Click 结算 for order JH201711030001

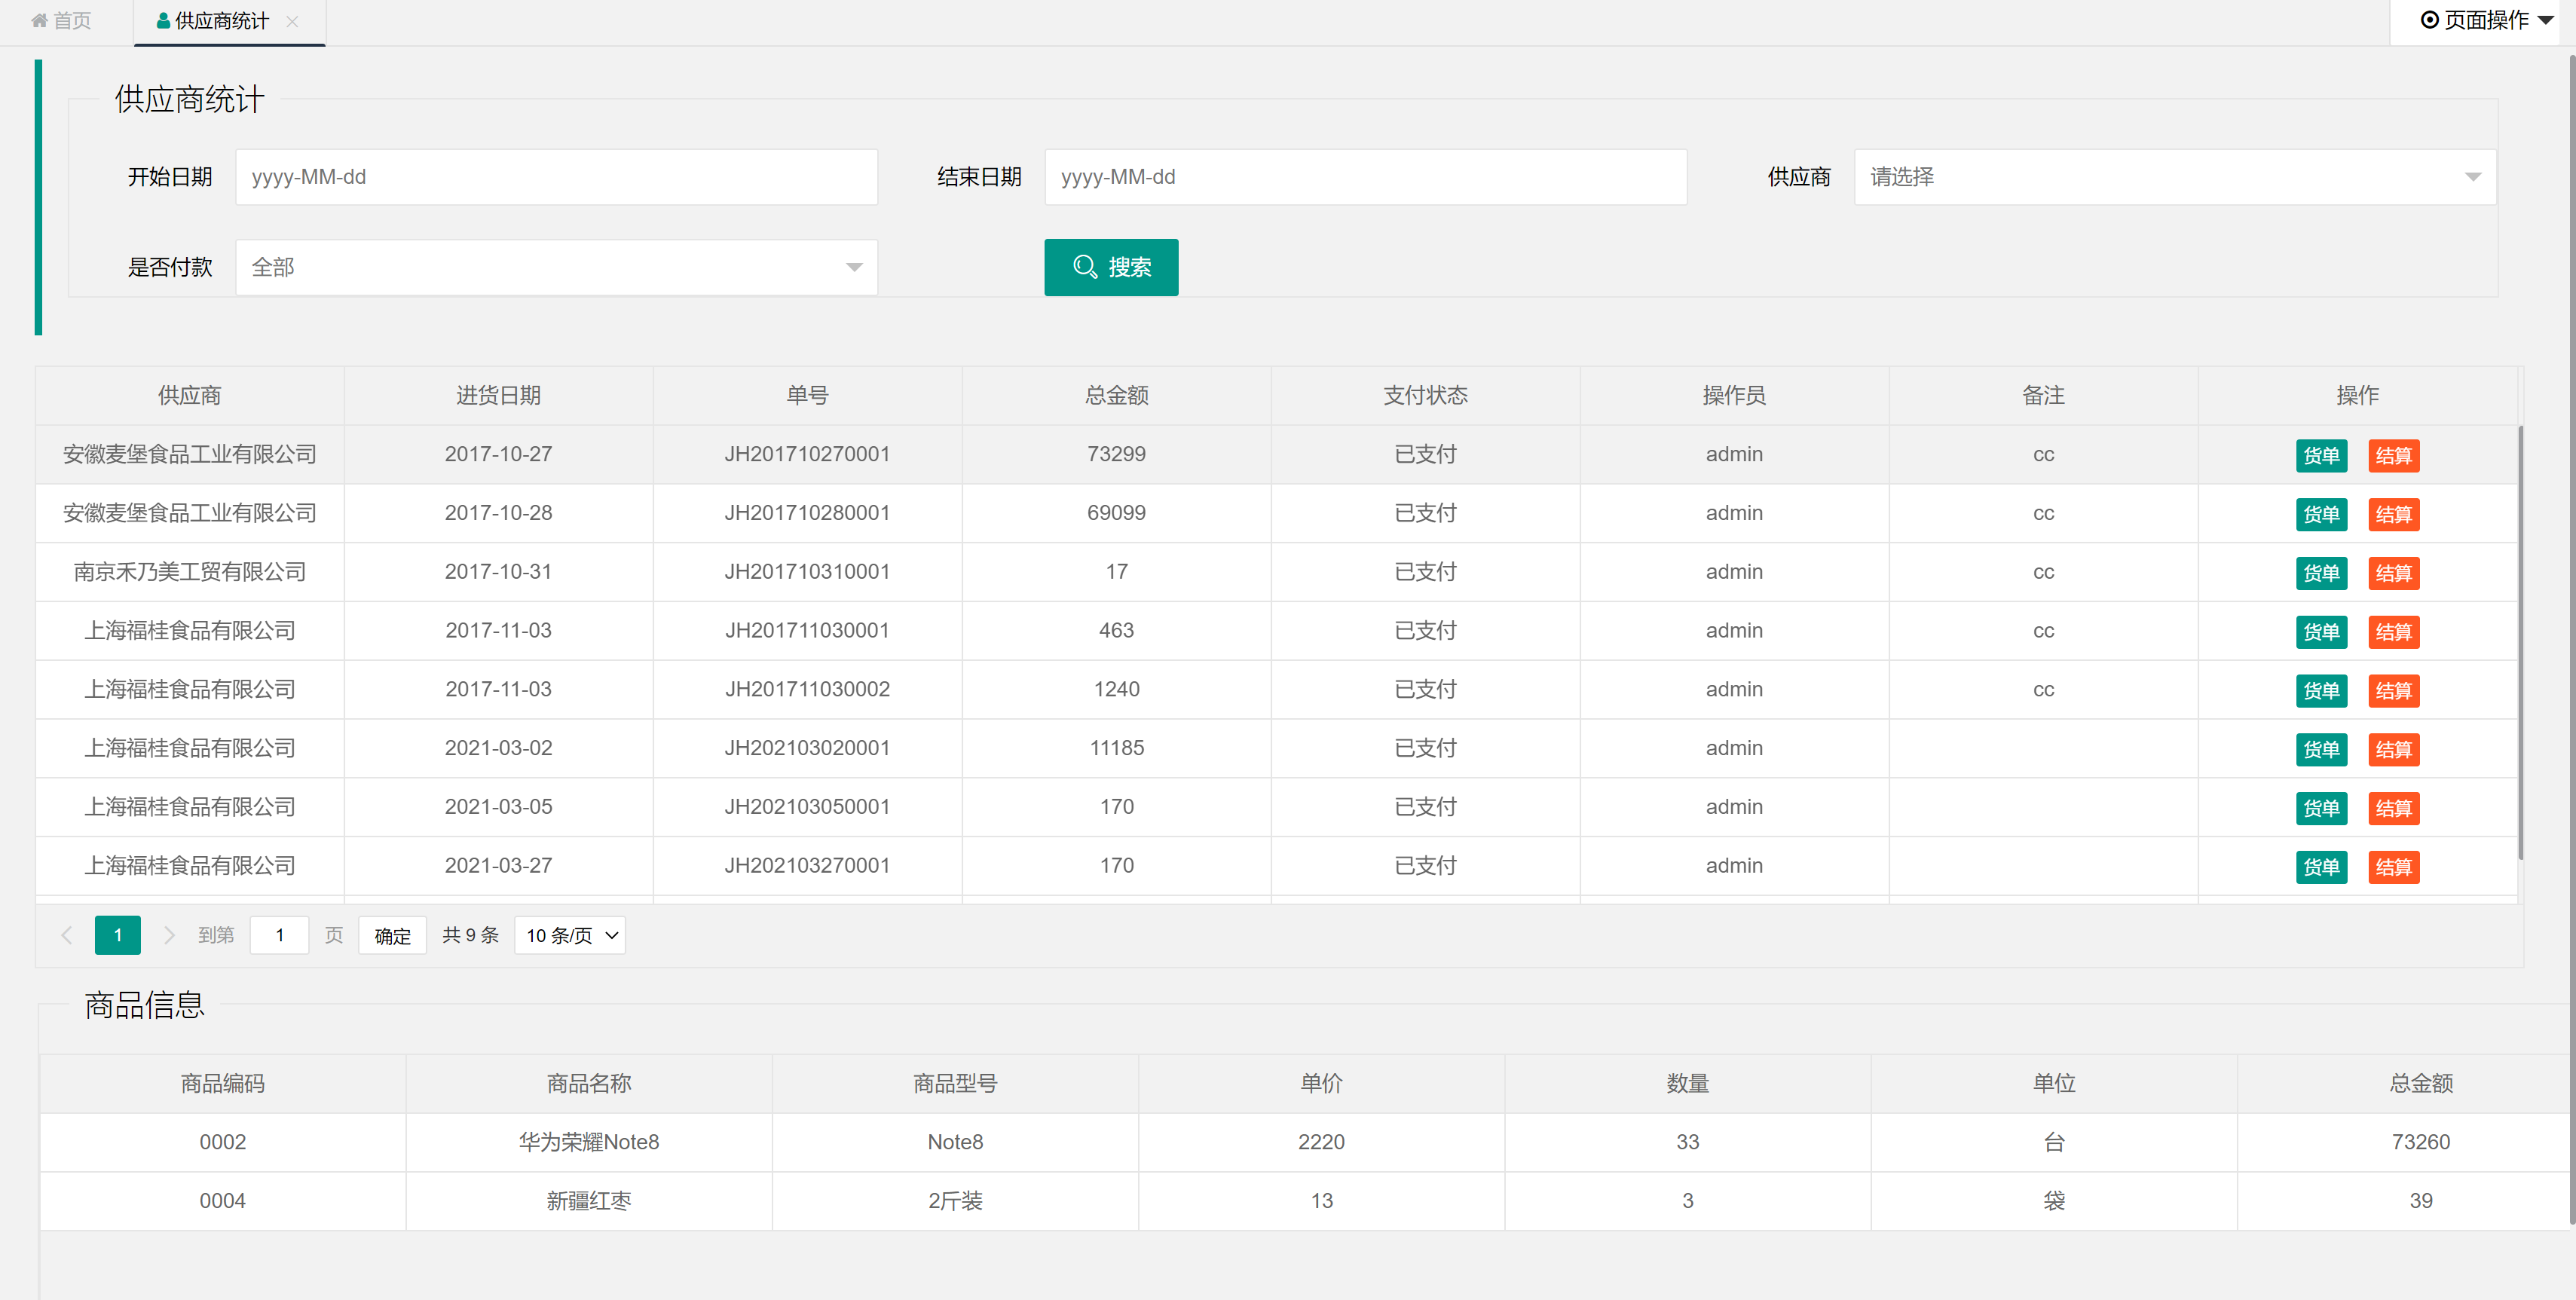2393,632
